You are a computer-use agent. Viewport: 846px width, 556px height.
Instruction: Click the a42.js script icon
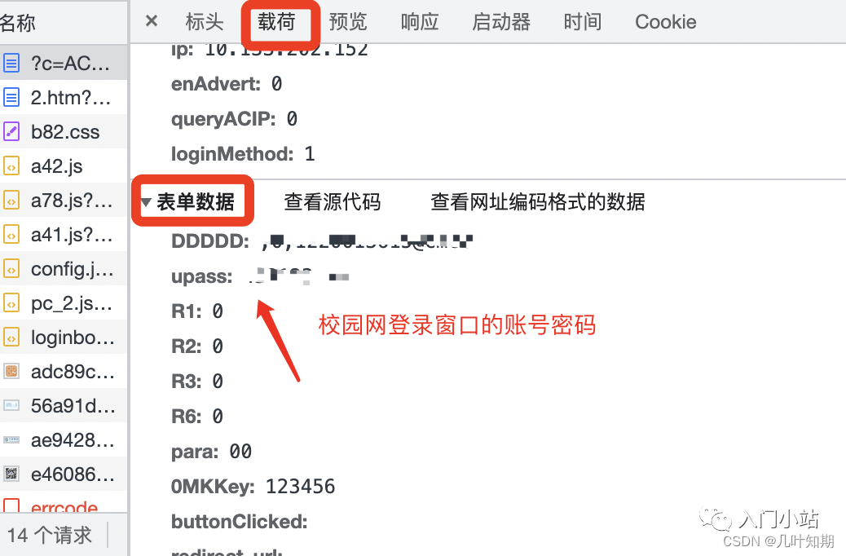11,166
